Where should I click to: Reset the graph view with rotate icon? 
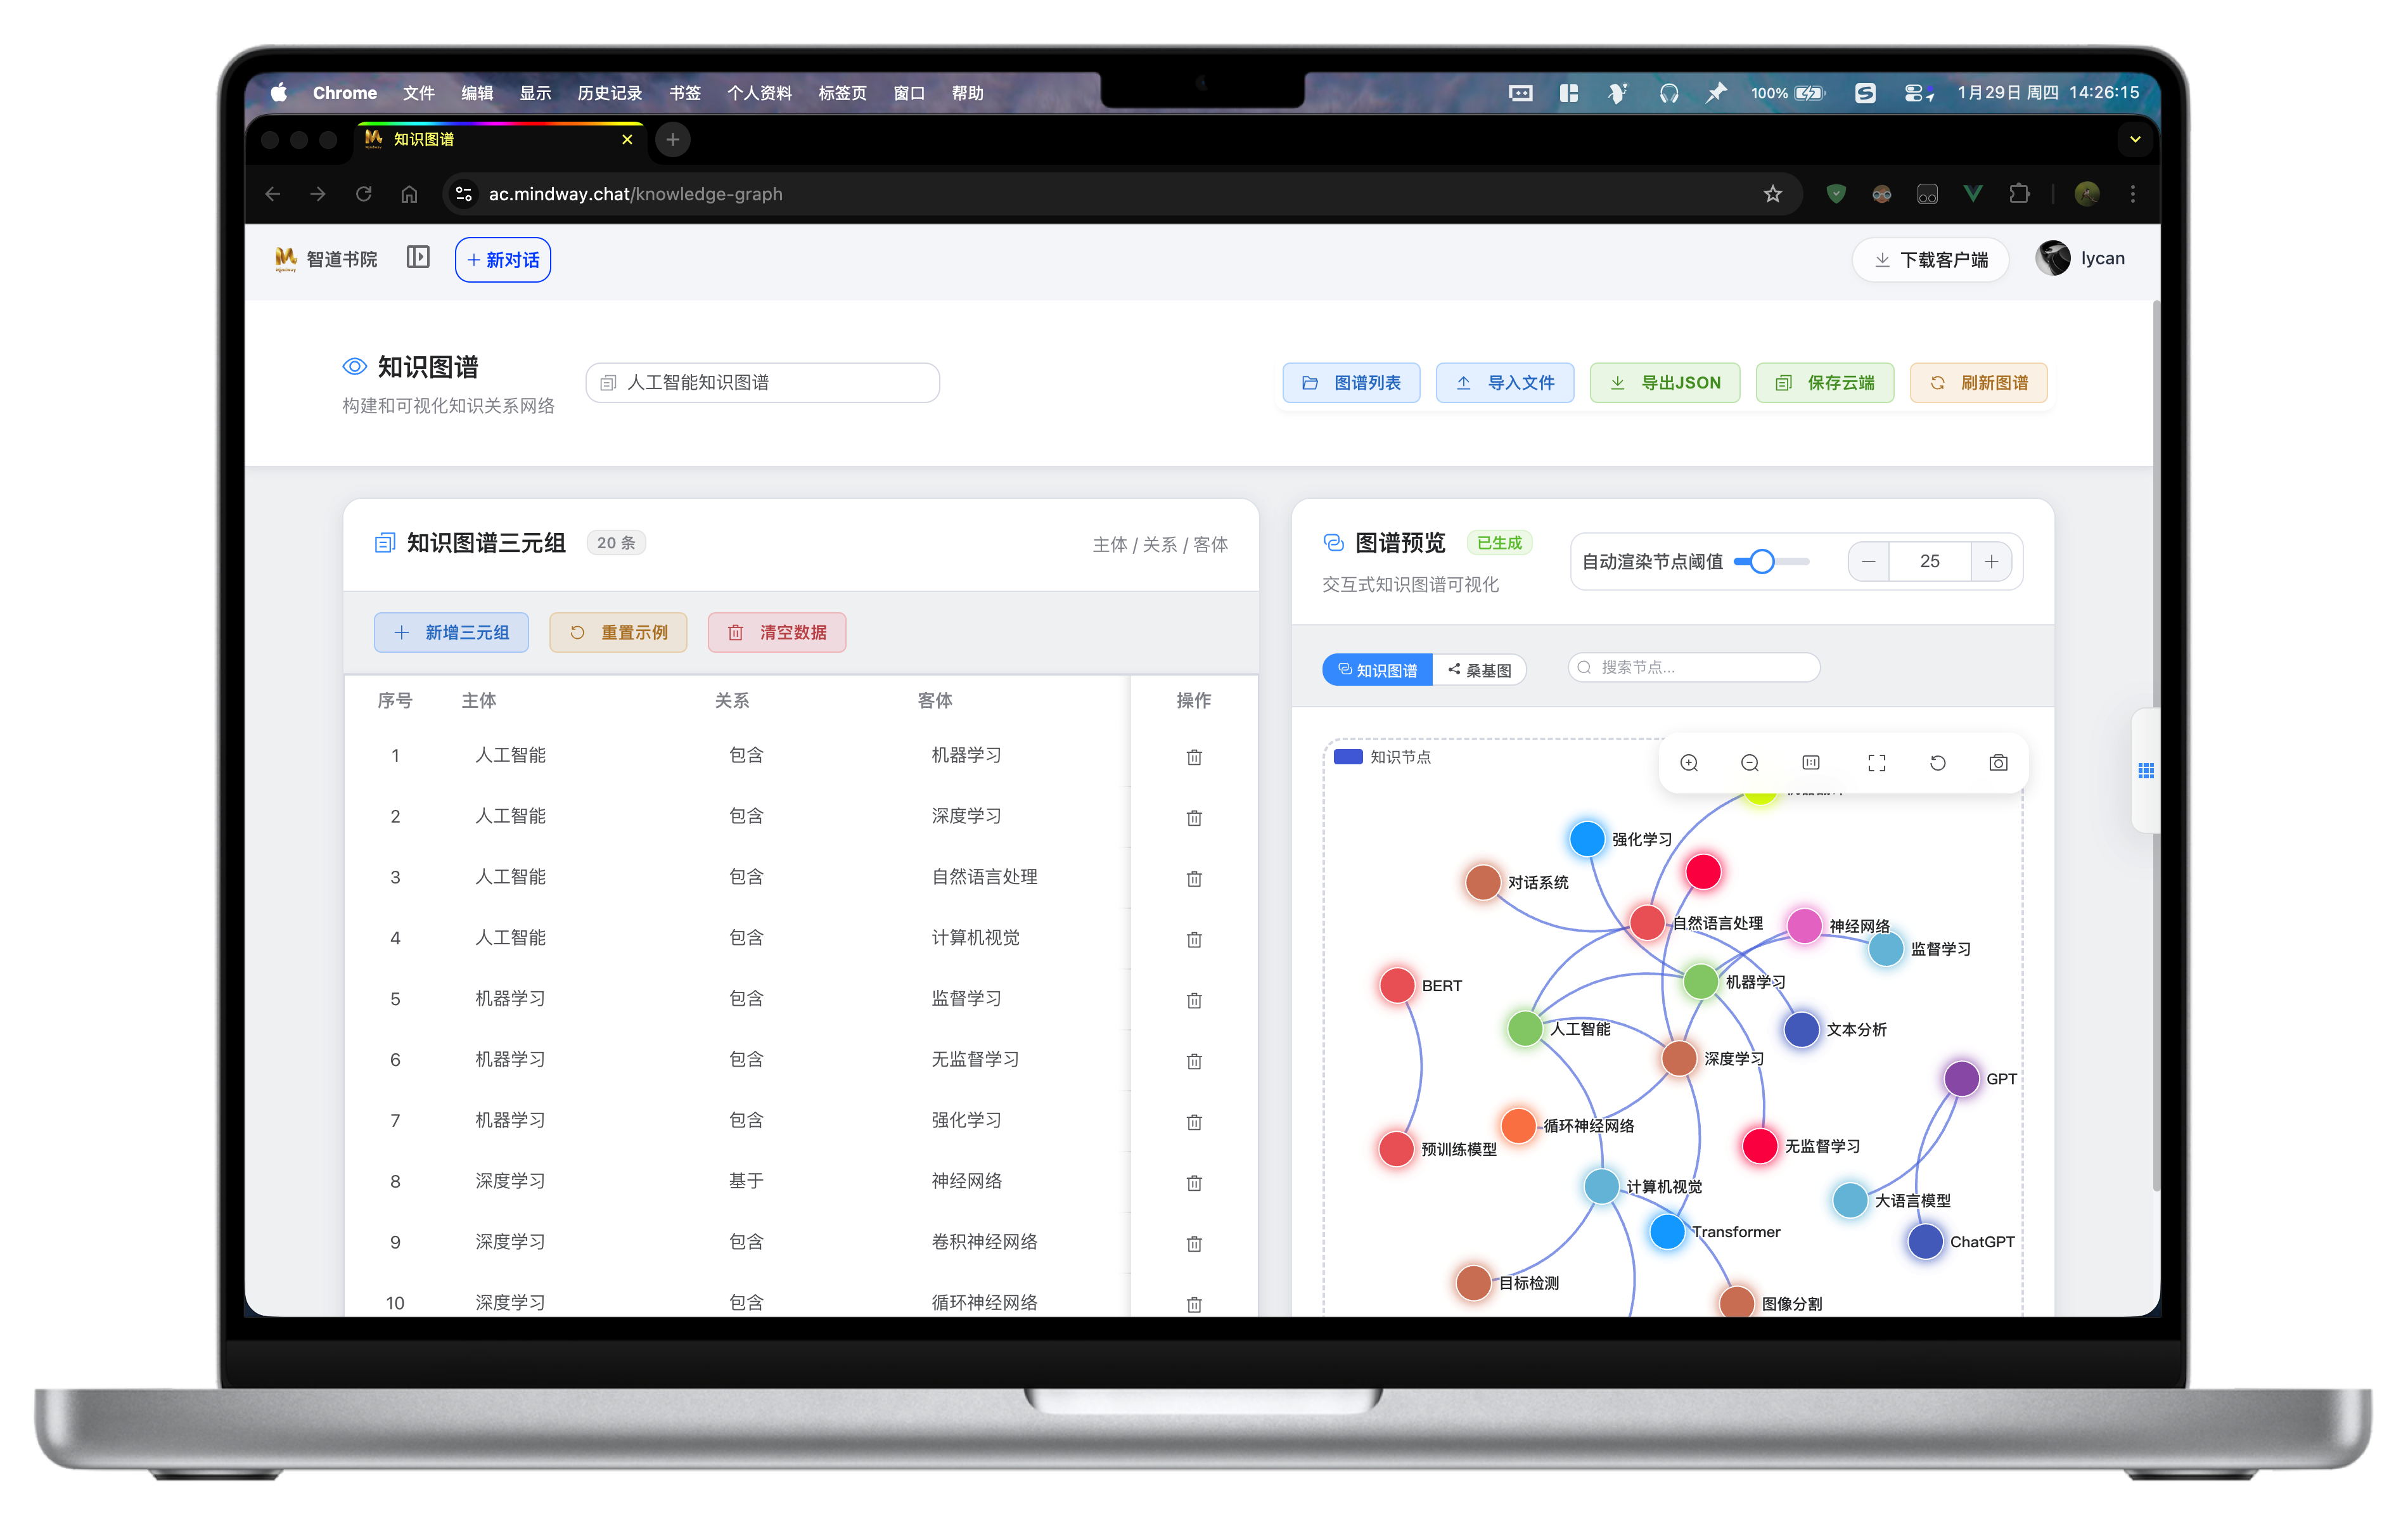(x=1937, y=763)
